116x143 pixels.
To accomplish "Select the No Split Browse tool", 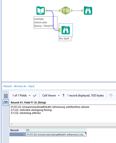I will 66,30.
